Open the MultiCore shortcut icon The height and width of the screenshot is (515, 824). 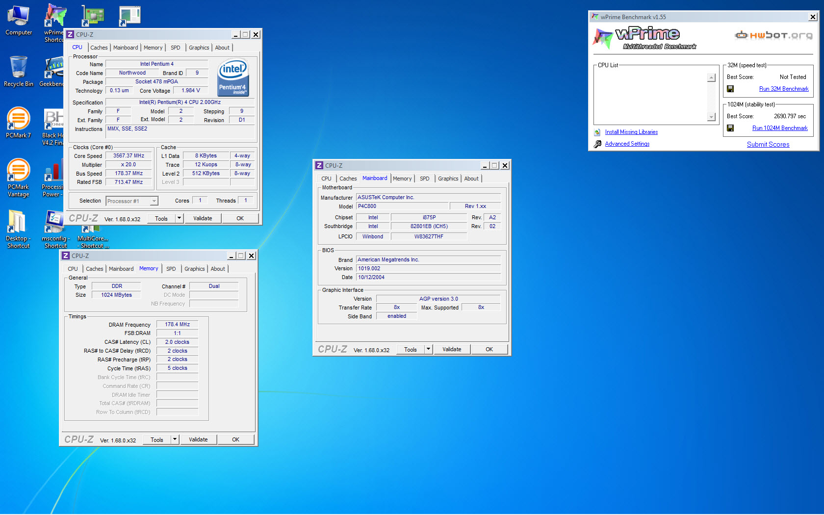tap(93, 236)
